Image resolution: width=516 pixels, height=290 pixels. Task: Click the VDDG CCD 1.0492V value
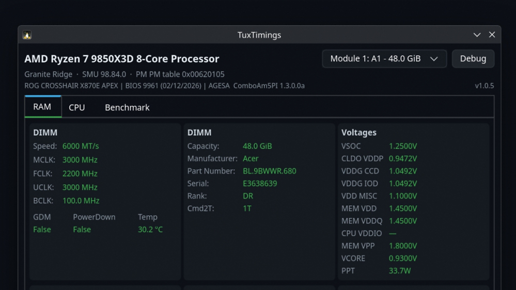coord(403,171)
